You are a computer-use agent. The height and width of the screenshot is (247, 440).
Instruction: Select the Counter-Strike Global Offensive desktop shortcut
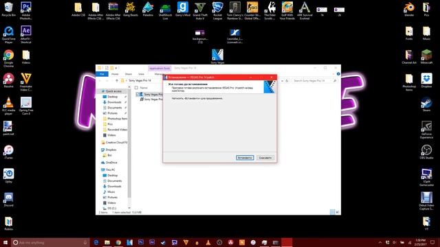pyautogui.click(x=252, y=11)
